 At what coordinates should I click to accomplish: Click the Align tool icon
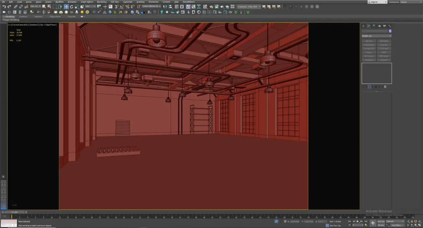point(170,6)
